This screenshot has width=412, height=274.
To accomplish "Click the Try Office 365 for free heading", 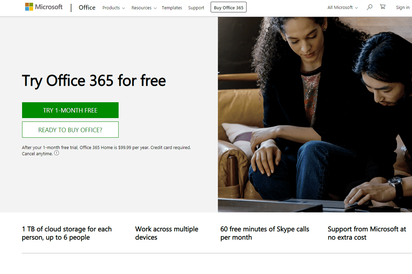I will (94, 81).
